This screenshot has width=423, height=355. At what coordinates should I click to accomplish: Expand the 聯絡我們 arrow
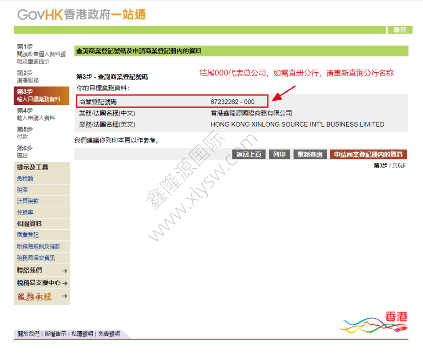pos(65,271)
